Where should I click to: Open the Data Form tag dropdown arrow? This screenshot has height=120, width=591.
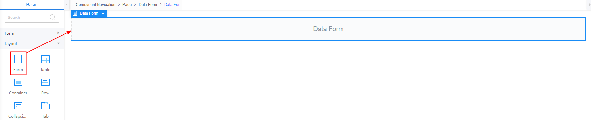103,13
